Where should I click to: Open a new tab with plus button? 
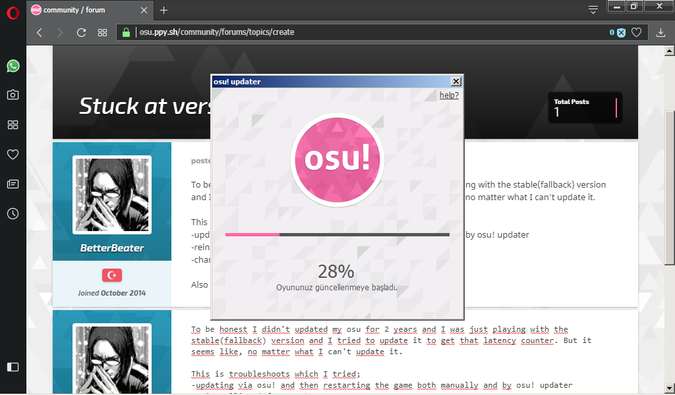pos(163,10)
